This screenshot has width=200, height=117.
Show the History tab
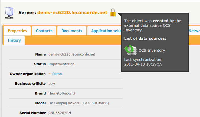coord(14,40)
